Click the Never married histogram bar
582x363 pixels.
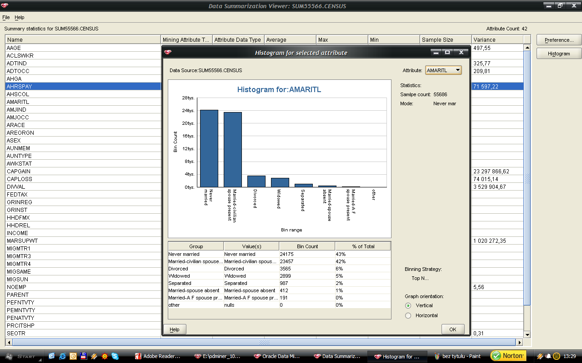click(x=209, y=148)
